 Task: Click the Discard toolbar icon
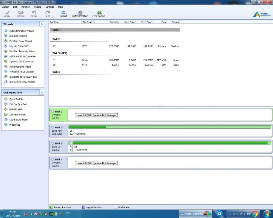click(20, 14)
